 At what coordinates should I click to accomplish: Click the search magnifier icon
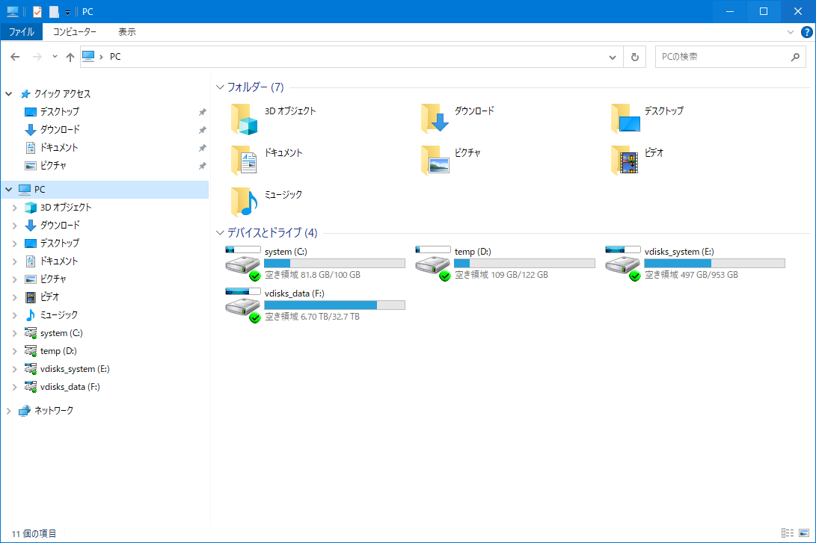795,57
